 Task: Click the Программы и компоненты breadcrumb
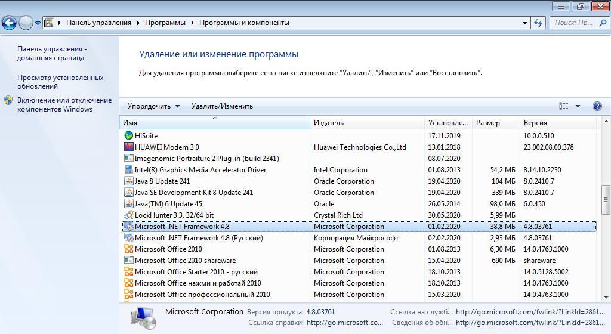[244, 23]
